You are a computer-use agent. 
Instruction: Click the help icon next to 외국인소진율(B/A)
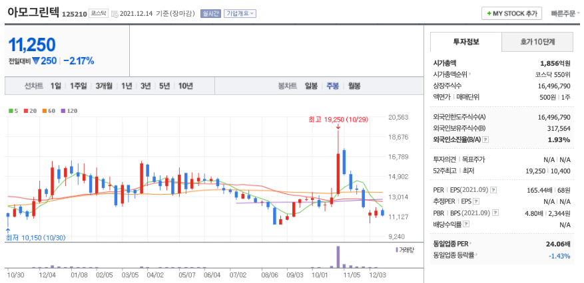click(485, 140)
